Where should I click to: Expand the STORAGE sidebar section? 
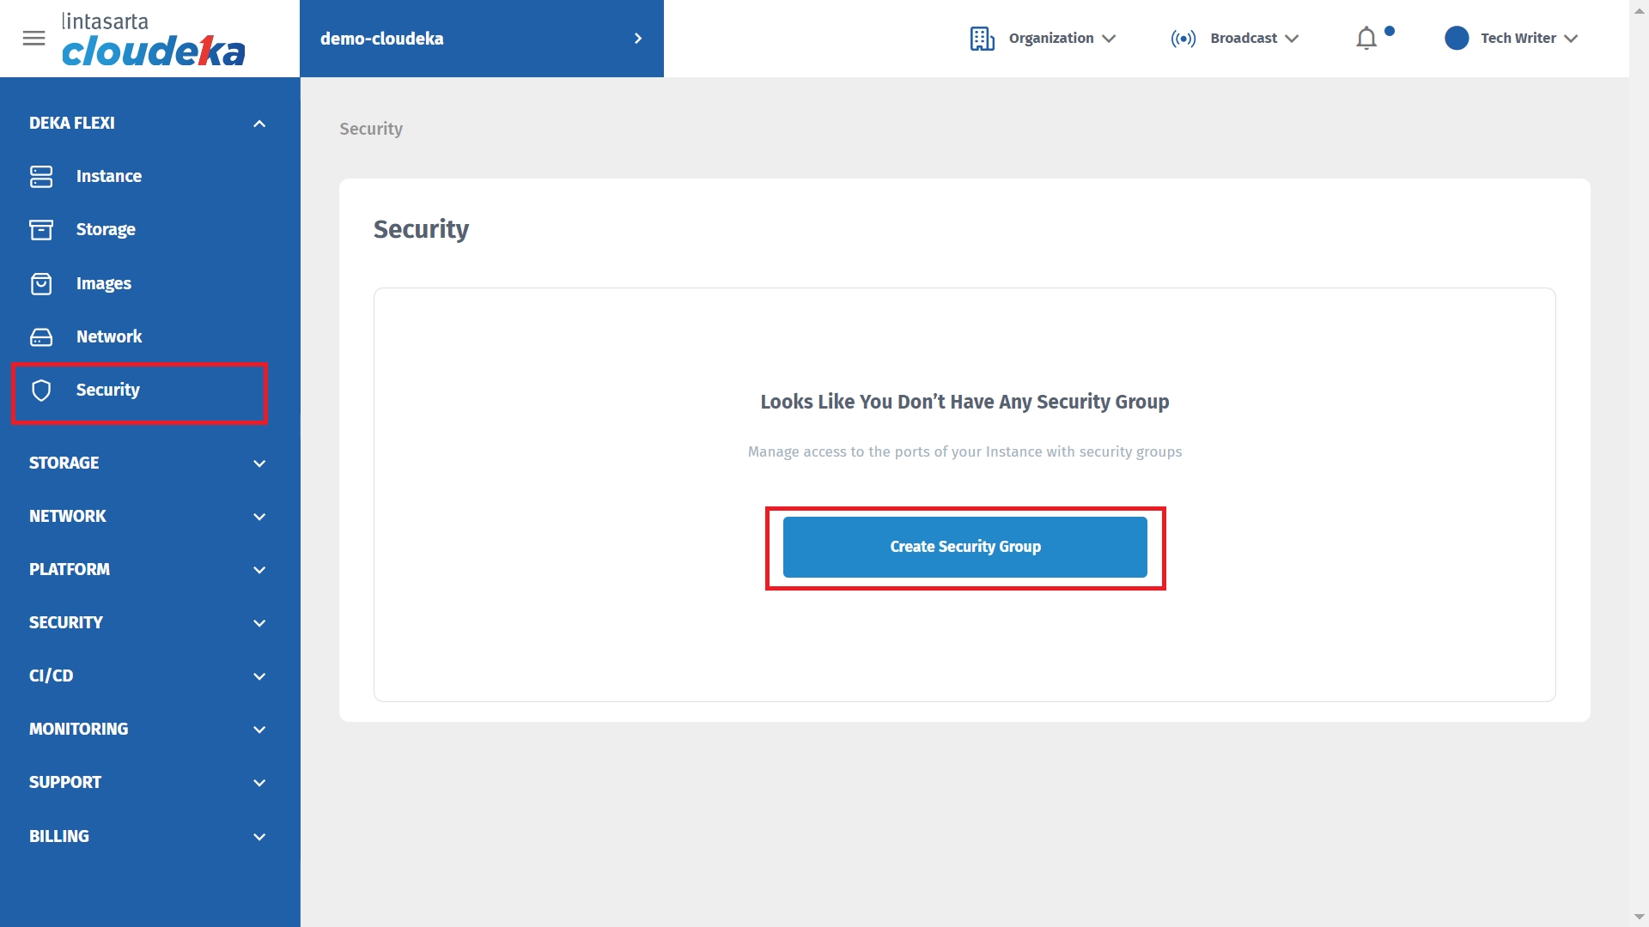[x=259, y=463]
